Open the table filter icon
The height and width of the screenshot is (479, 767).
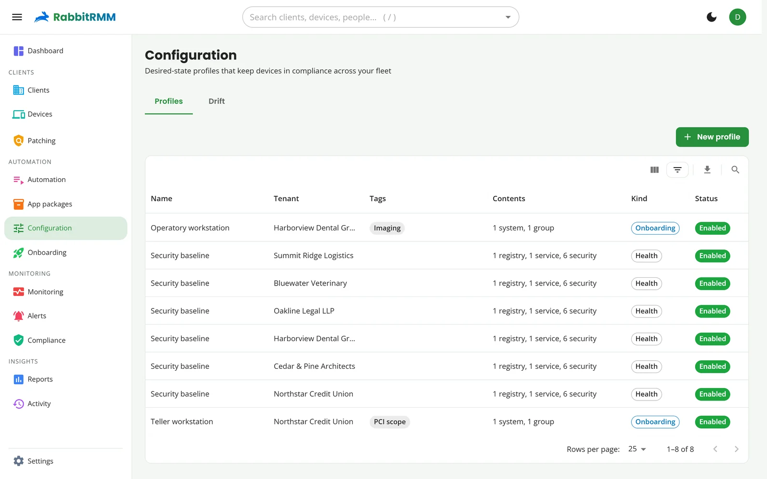pos(677,170)
